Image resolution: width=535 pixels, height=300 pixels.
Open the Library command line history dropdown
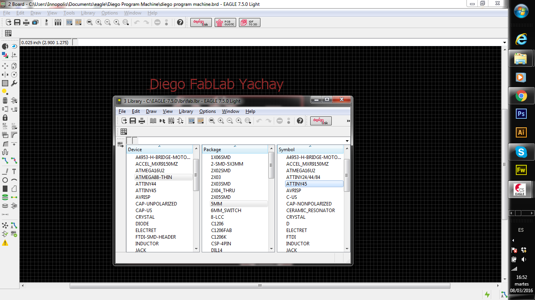[x=347, y=141]
